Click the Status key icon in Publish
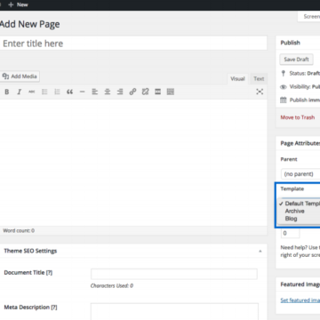This screenshot has width=320, height=320. (x=284, y=73)
